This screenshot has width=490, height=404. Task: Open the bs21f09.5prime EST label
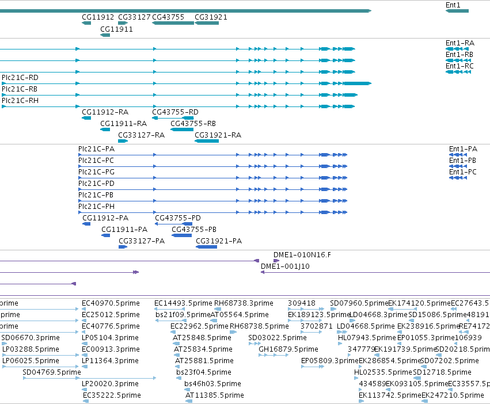point(183,315)
